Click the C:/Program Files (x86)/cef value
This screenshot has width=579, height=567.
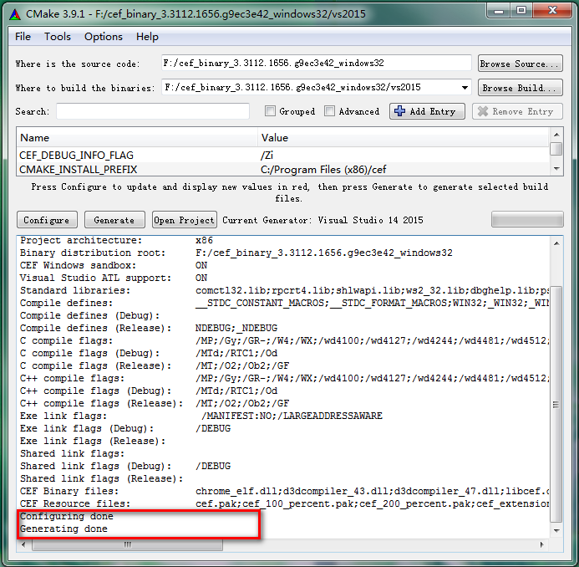tap(323, 170)
